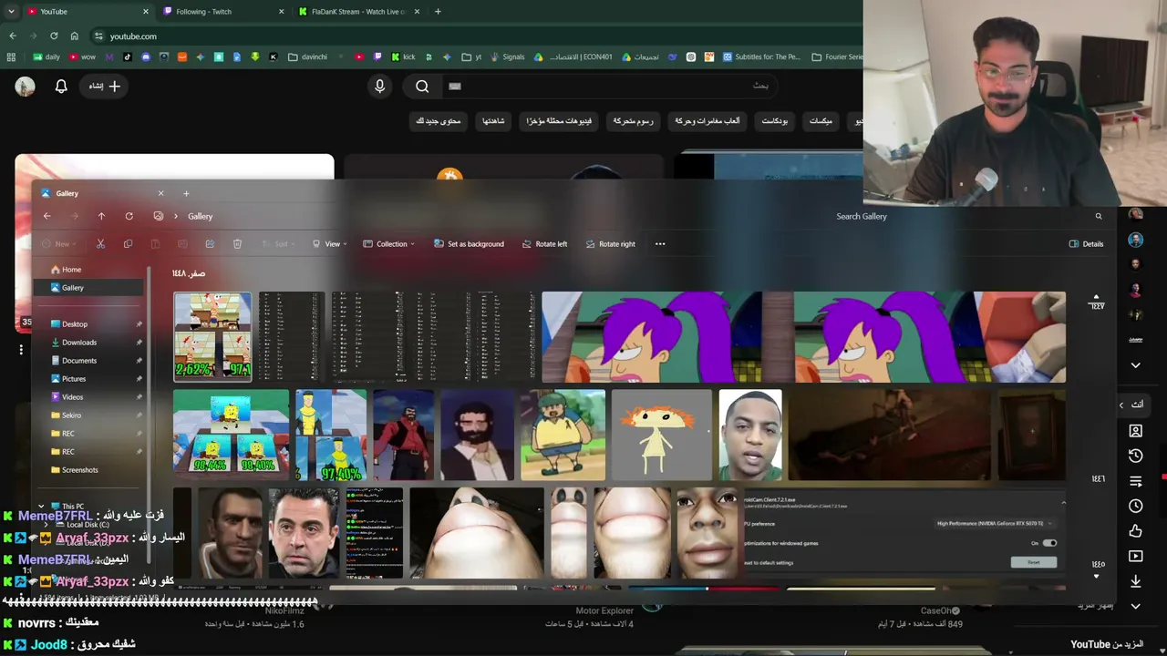The image size is (1167, 656).
Task: Refresh the Gallery explorer window
Action: click(129, 216)
